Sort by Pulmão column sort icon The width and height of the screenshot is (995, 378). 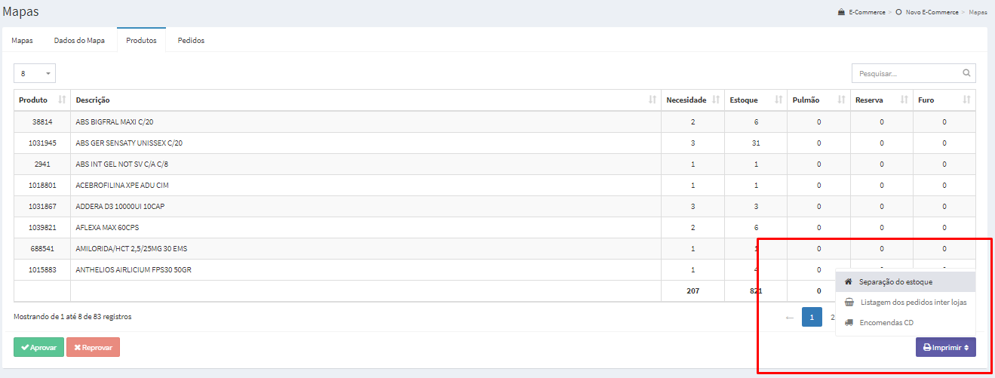tap(841, 100)
